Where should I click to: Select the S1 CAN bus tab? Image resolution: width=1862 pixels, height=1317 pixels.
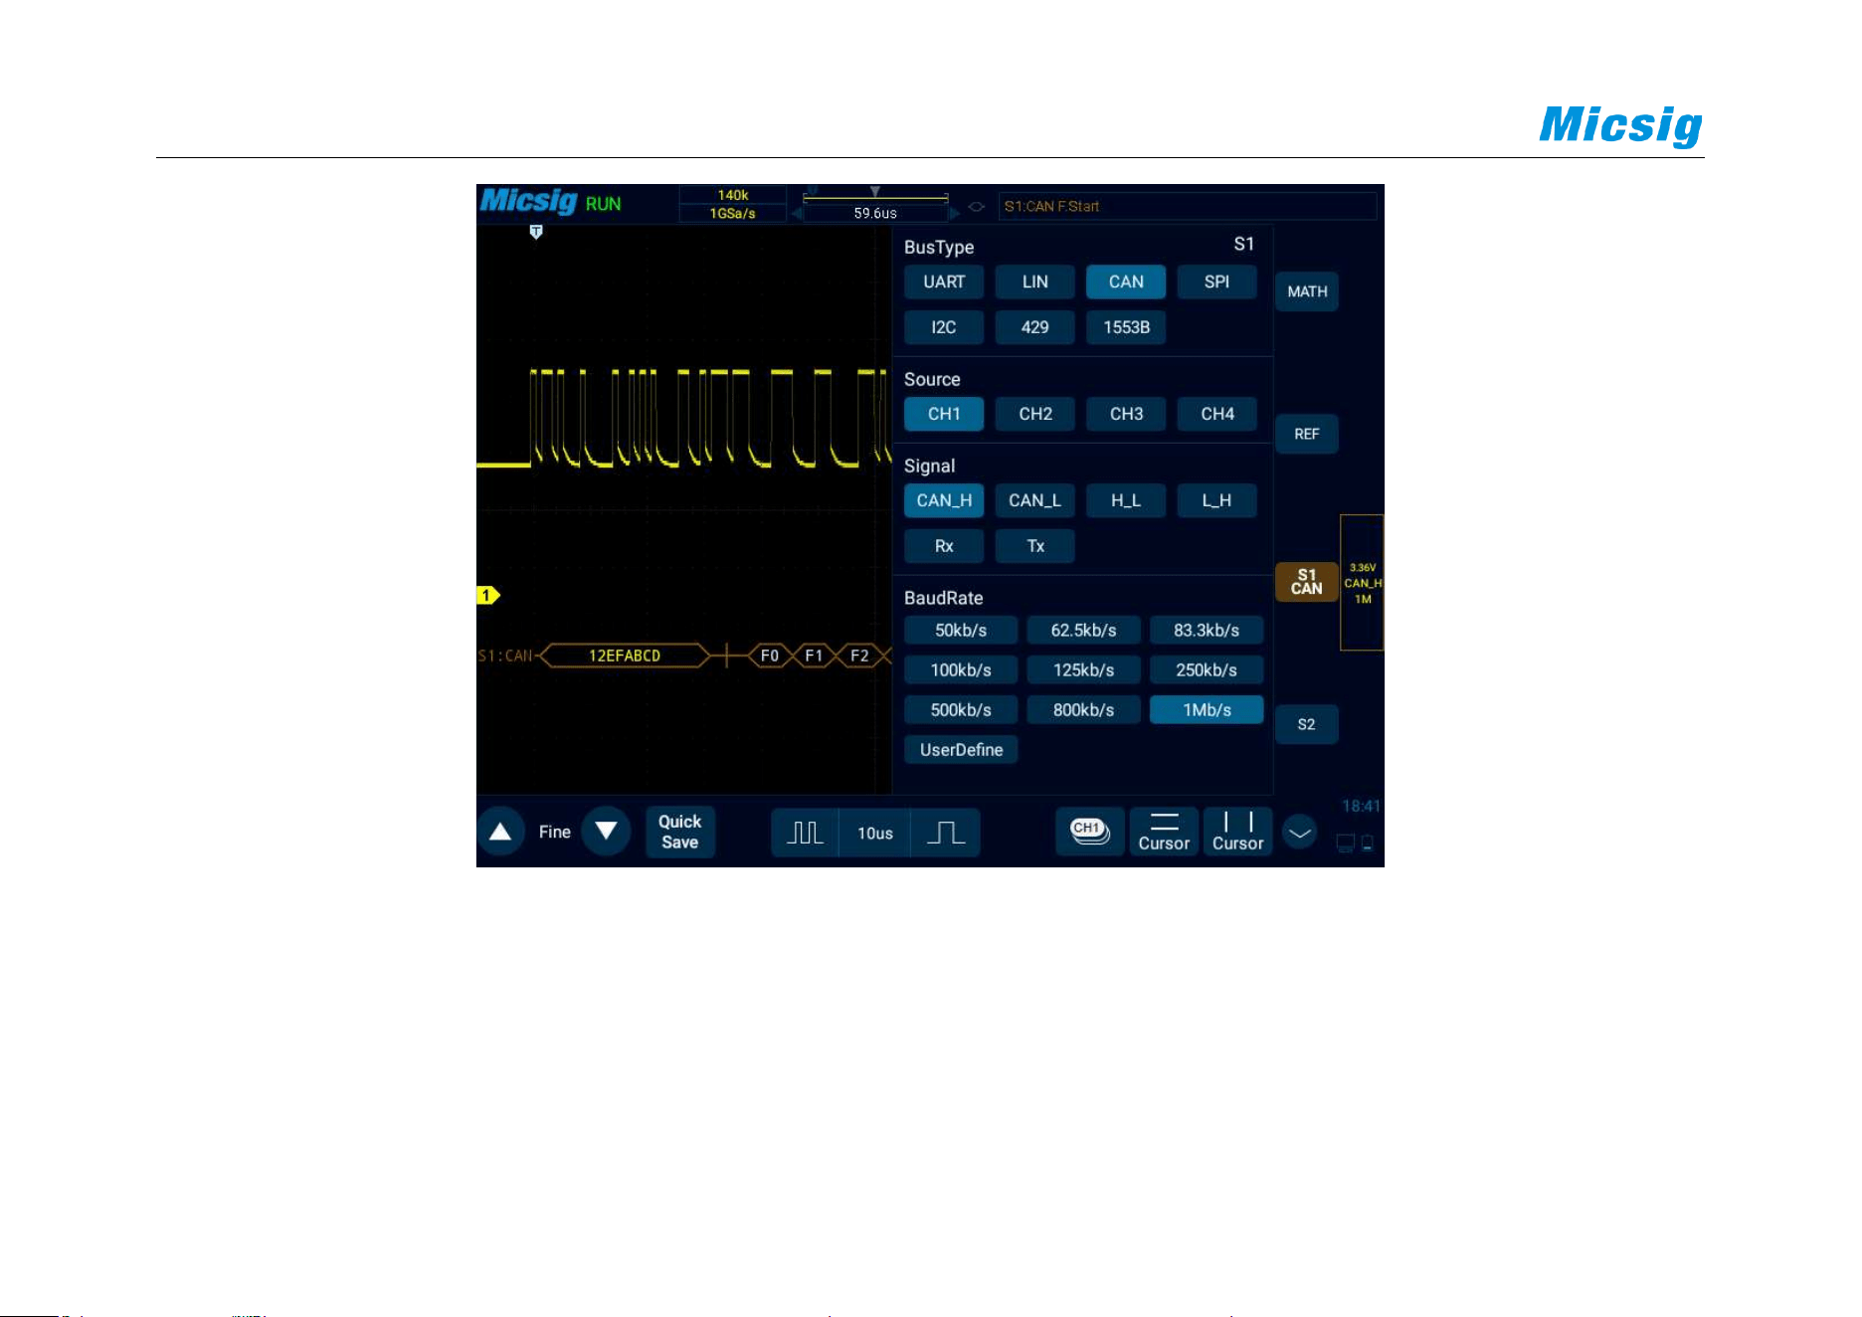coord(1307,582)
